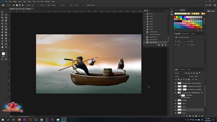Choose Intersect with selection mode icon
Screen dimensions: 217x122
point(23,5)
